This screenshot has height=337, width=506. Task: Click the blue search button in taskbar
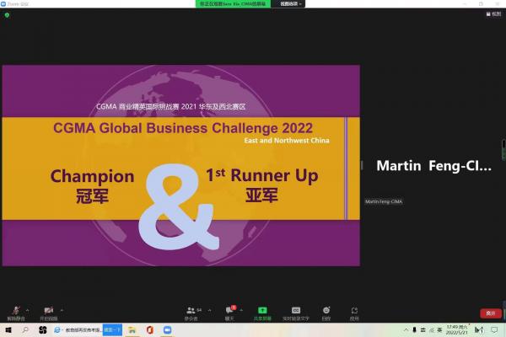click(x=113, y=330)
